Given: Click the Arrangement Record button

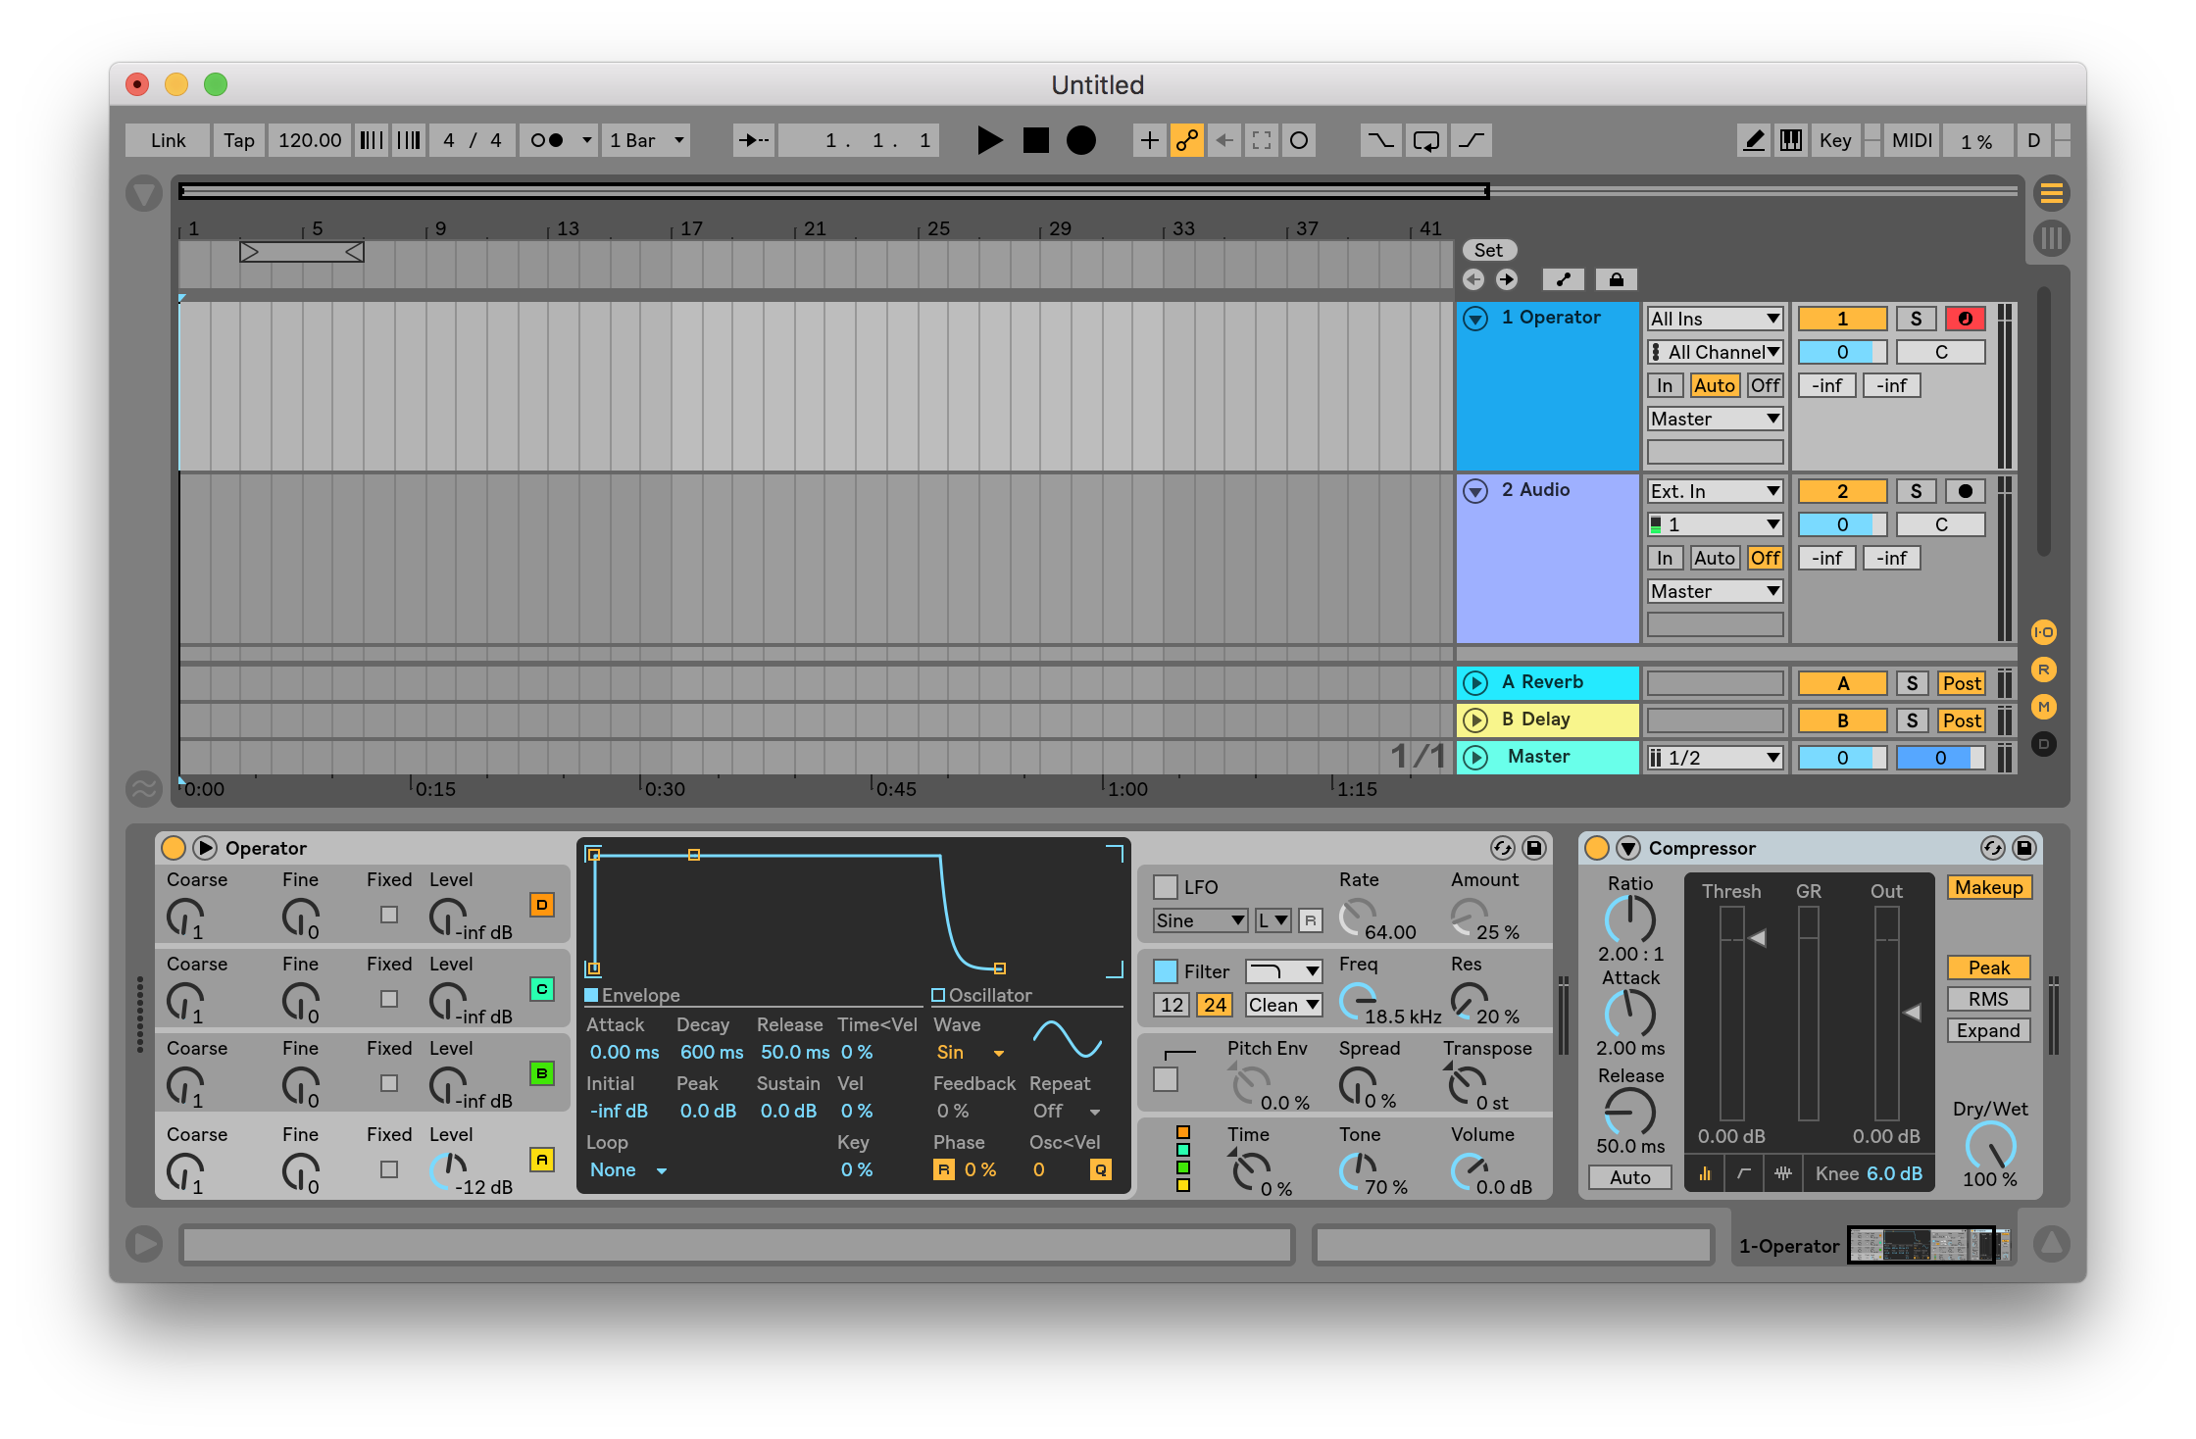Looking at the screenshot, I should 1080,140.
